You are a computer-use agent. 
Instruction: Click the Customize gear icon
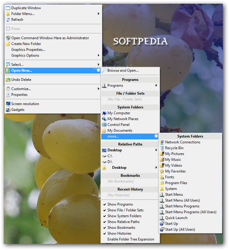(8, 89)
